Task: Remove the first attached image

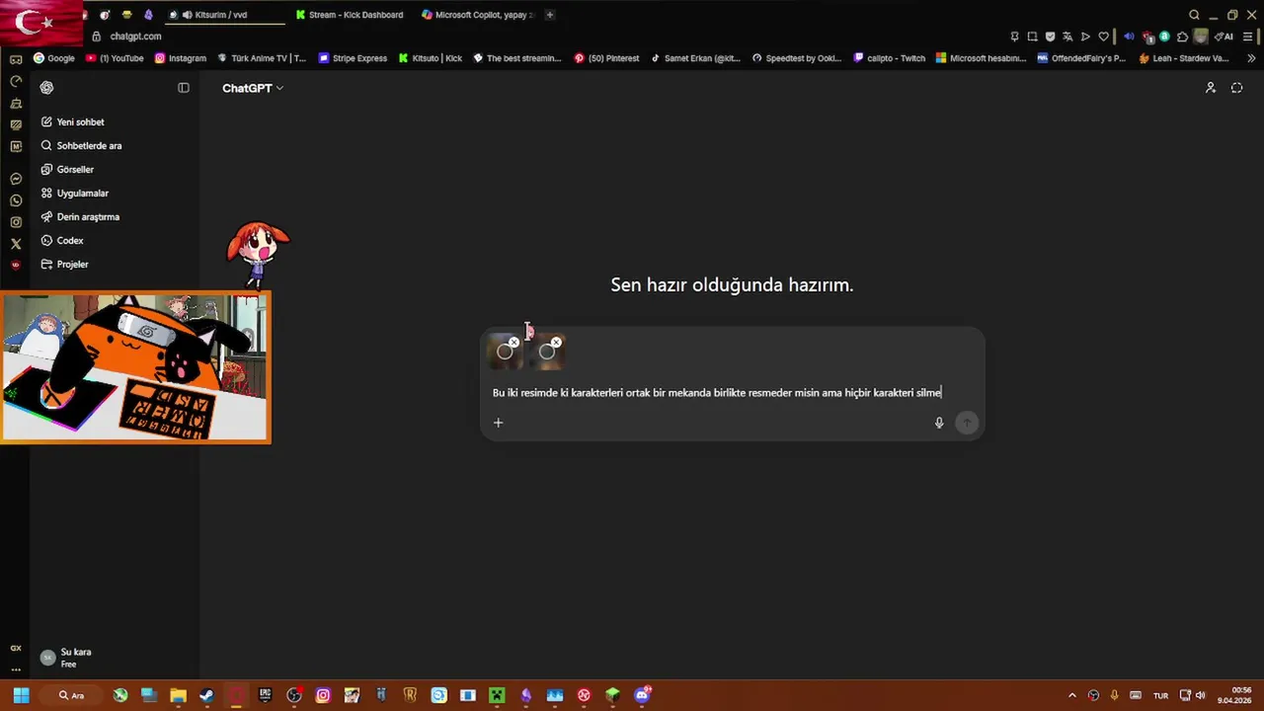Action: tap(513, 343)
